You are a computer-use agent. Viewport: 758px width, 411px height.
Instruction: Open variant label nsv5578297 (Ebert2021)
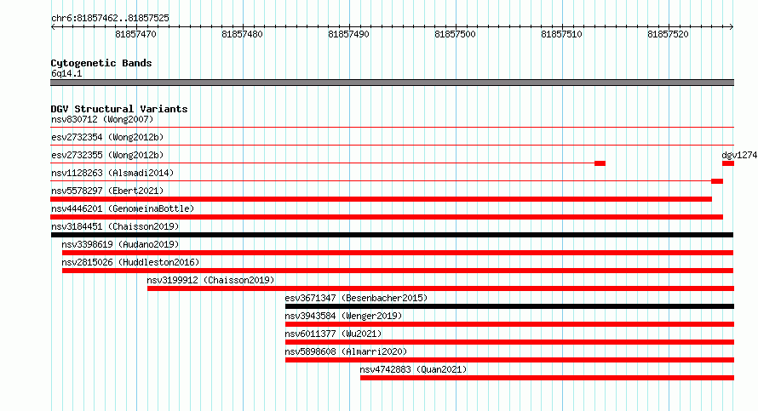[107, 191]
